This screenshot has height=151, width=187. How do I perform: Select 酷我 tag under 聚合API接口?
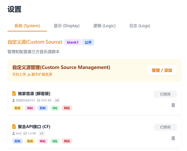click(30, 141)
